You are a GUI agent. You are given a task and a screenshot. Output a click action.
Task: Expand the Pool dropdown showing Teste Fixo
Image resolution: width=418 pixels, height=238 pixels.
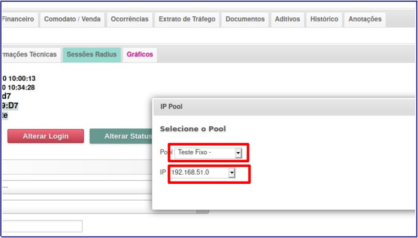click(x=210, y=153)
